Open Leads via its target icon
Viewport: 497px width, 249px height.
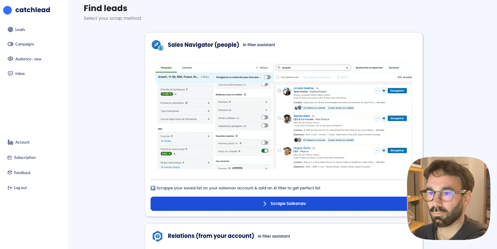pos(10,29)
